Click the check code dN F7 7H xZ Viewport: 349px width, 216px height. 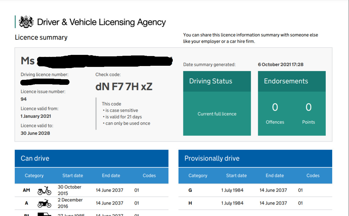124,86
